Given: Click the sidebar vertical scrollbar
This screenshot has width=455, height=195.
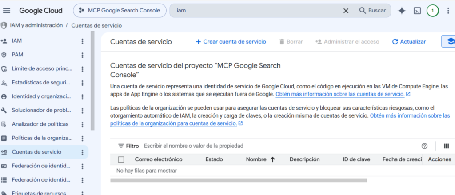Looking at the screenshot, I should pyautogui.click(x=92, y=80).
